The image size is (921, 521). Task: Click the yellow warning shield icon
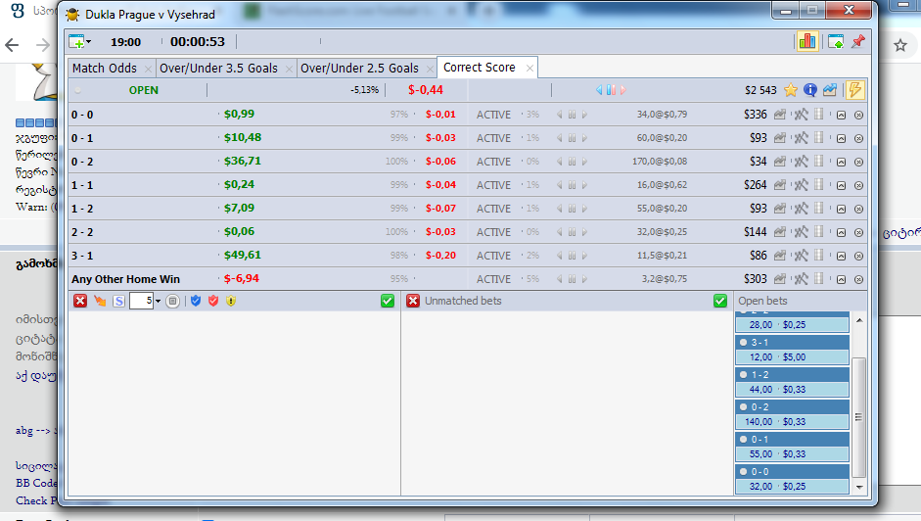pyautogui.click(x=231, y=301)
